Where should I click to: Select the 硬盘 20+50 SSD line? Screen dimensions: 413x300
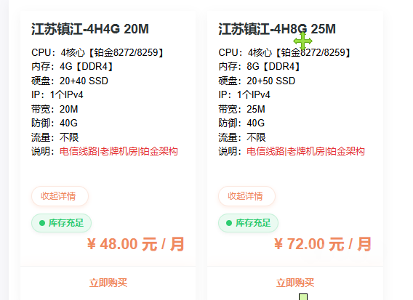point(257,81)
